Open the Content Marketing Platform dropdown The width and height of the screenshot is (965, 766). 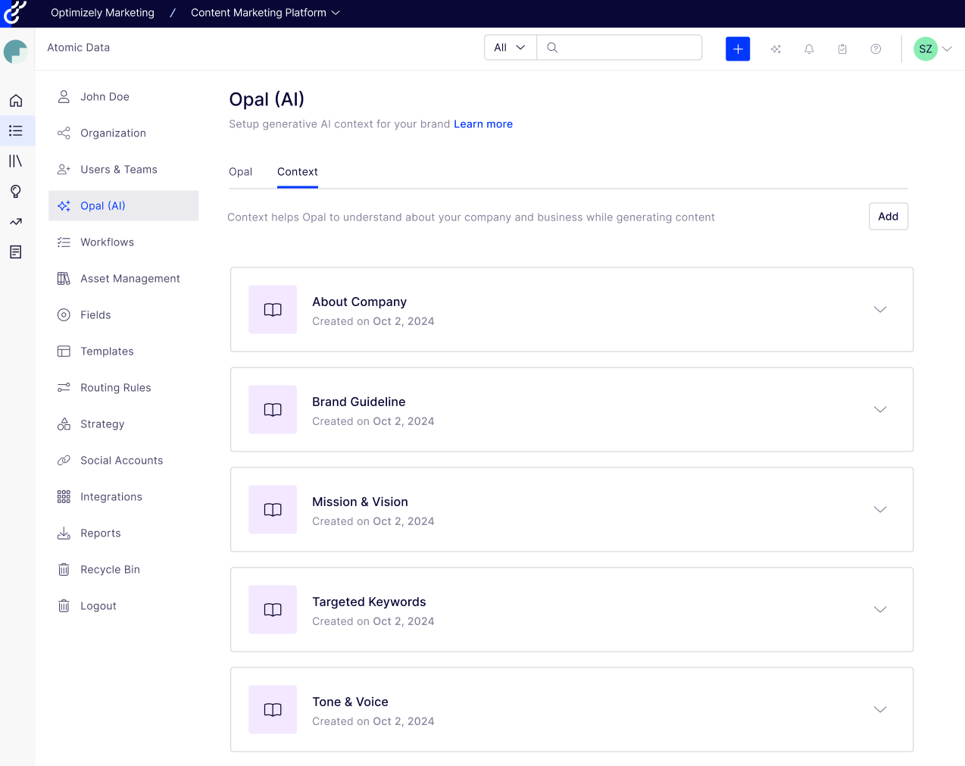click(265, 13)
